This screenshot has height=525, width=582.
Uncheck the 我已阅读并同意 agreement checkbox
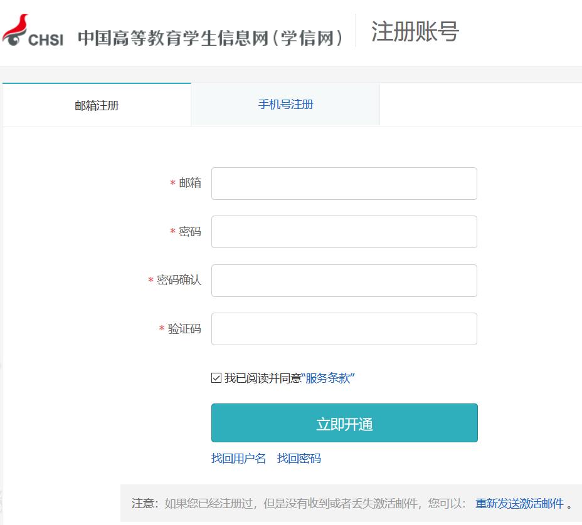[216, 378]
